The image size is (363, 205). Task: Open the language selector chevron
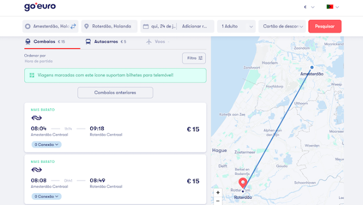[337, 7]
